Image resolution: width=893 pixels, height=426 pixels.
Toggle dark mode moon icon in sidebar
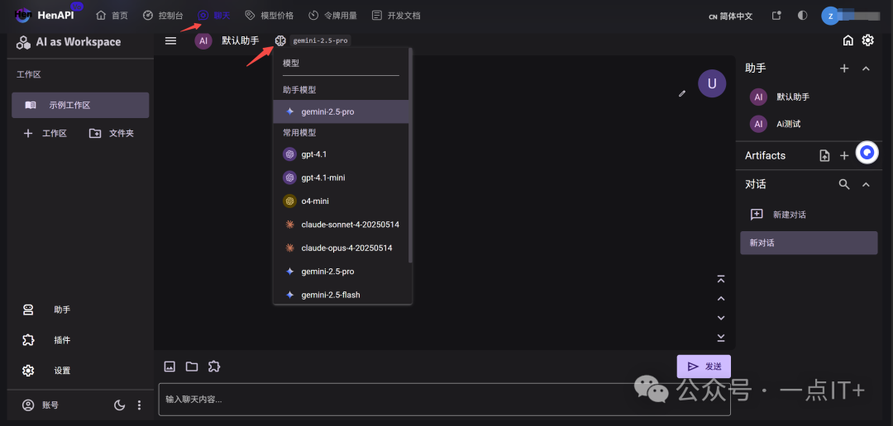click(120, 405)
